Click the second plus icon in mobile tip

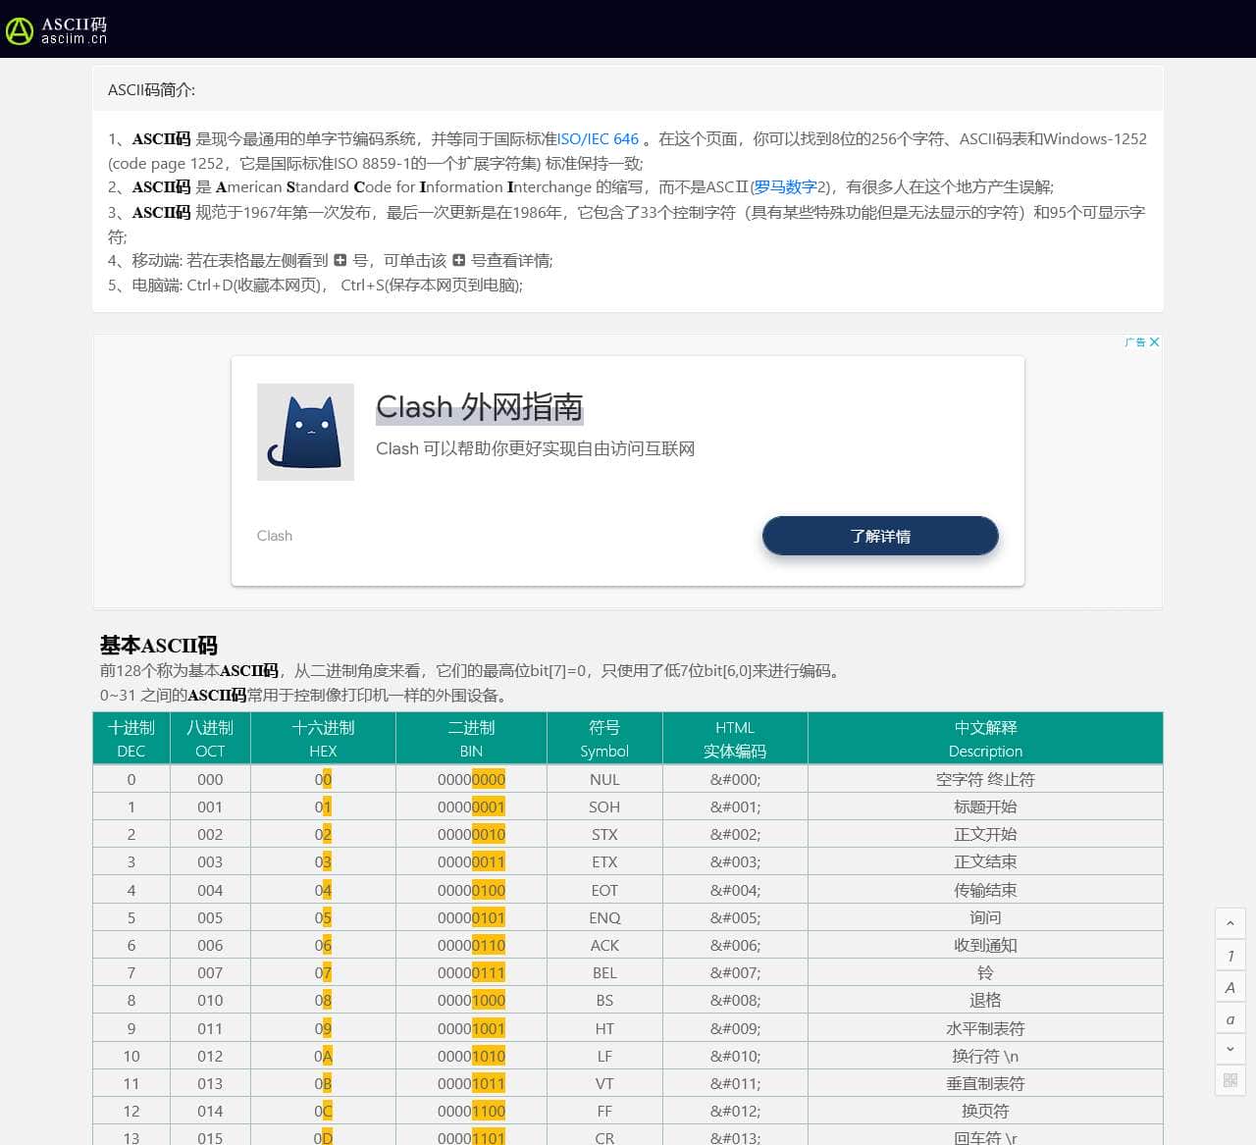(x=459, y=259)
